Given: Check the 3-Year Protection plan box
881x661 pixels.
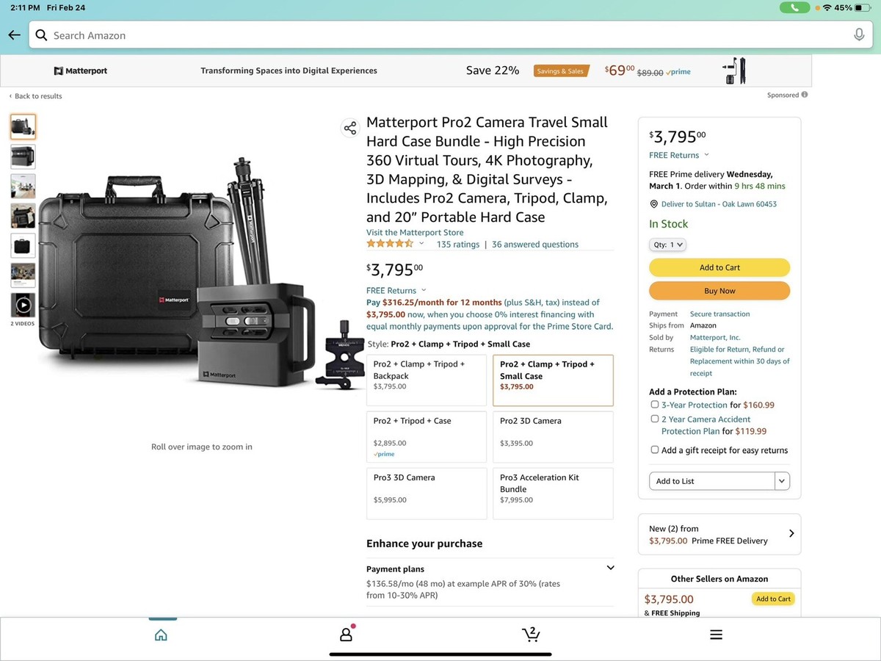Looking at the screenshot, I should [654, 405].
